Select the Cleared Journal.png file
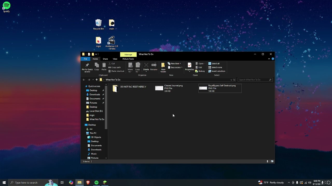Viewport: 332px width, 186px height. pyautogui.click(x=176, y=88)
